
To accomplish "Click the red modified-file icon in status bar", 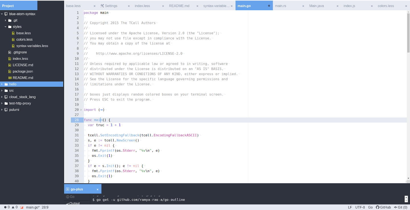I will click(22, 207).
